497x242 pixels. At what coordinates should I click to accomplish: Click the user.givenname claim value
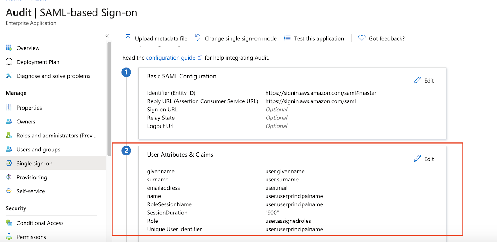tap(285, 171)
